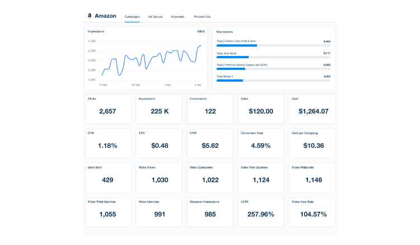
Task: Click the Video First Quarters value 1,124
Action: tap(261, 180)
